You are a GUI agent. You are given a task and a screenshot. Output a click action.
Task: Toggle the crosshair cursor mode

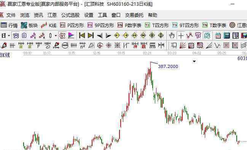tap(181, 35)
